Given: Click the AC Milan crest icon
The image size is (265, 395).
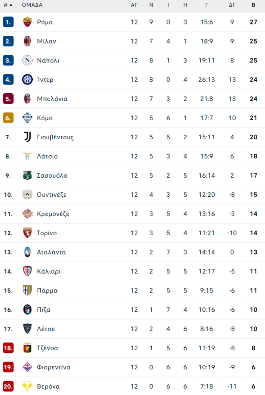Looking at the screenshot, I should point(27,41).
